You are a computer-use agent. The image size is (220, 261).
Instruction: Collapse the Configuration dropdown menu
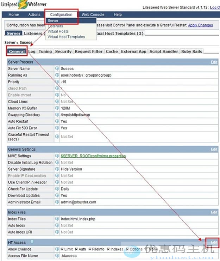coord(61,14)
